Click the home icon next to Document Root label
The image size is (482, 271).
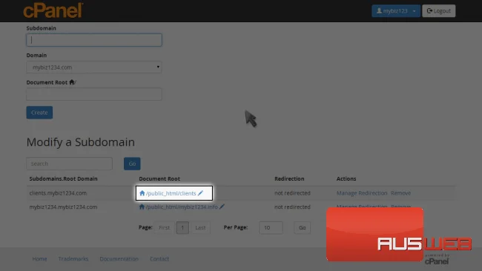click(x=72, y=82)
